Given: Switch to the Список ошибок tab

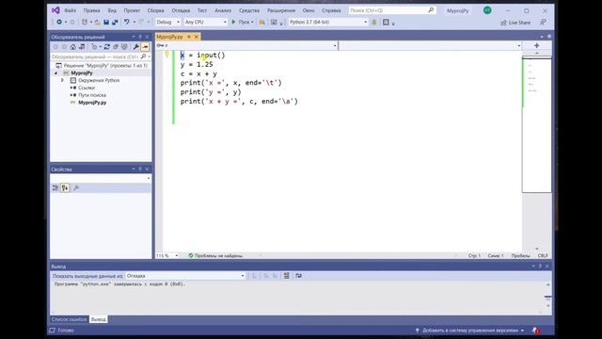Looking at the screenshot, I should 69,319.
